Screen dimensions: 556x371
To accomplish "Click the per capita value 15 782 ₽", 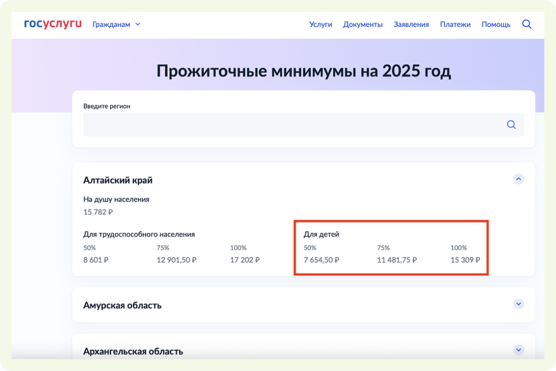I will click(98, 212).
